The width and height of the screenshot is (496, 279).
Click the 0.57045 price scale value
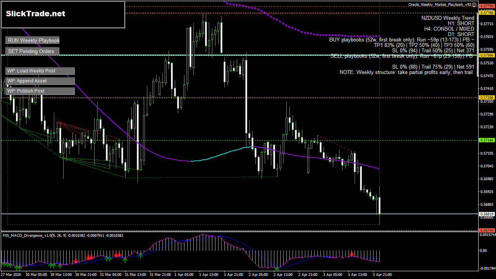[x=487, y=166]
